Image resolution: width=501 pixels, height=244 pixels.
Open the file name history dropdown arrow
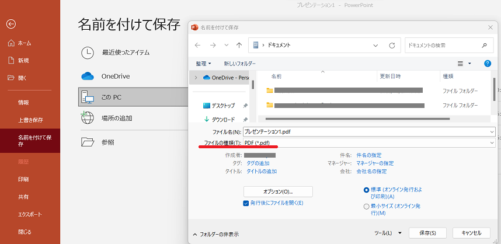tap(492, 131)
